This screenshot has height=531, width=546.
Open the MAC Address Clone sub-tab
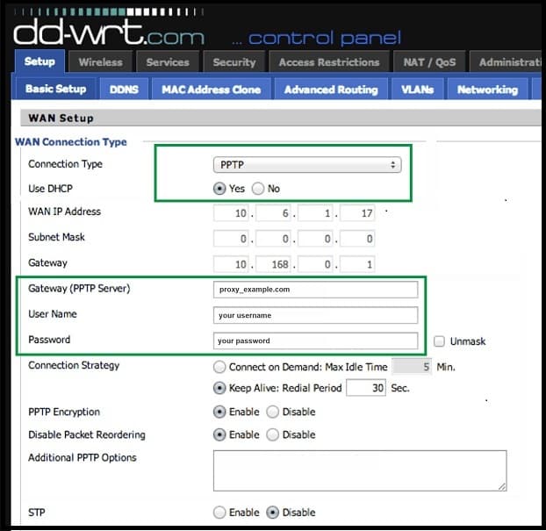(211, 90)
